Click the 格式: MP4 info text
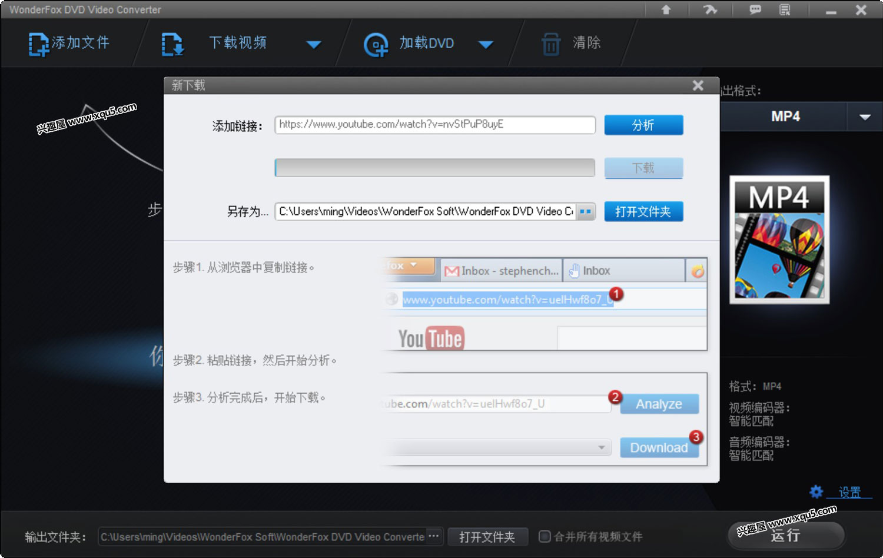 click(755, 387)
